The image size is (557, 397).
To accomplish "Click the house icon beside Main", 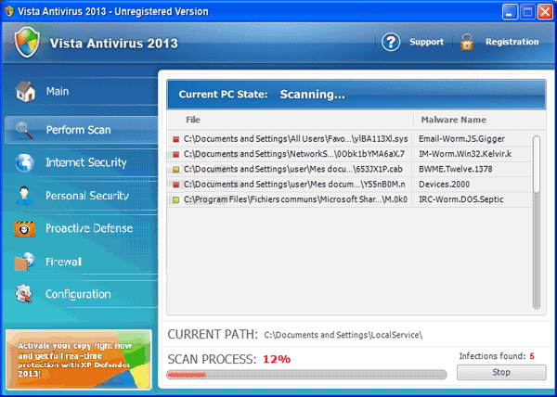I will tap(25, 92).
